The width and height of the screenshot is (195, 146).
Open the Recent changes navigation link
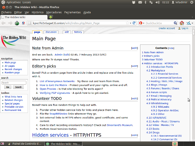13,69
